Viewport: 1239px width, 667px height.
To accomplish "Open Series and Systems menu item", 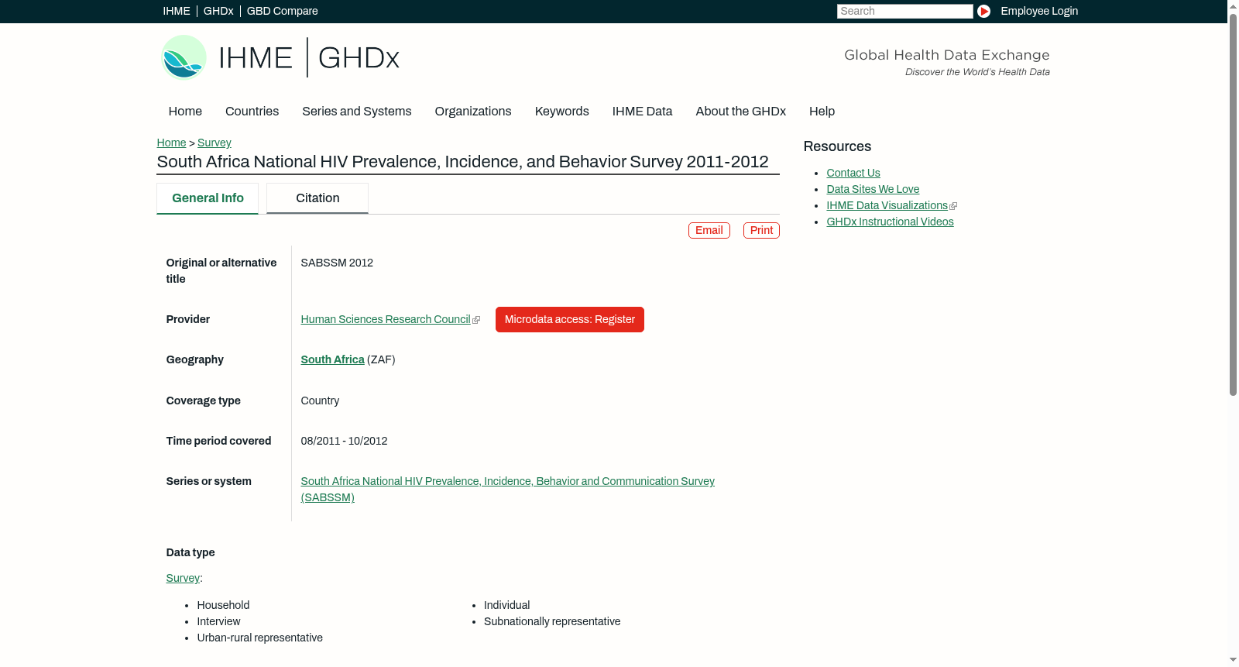I will tap(357, 111).
